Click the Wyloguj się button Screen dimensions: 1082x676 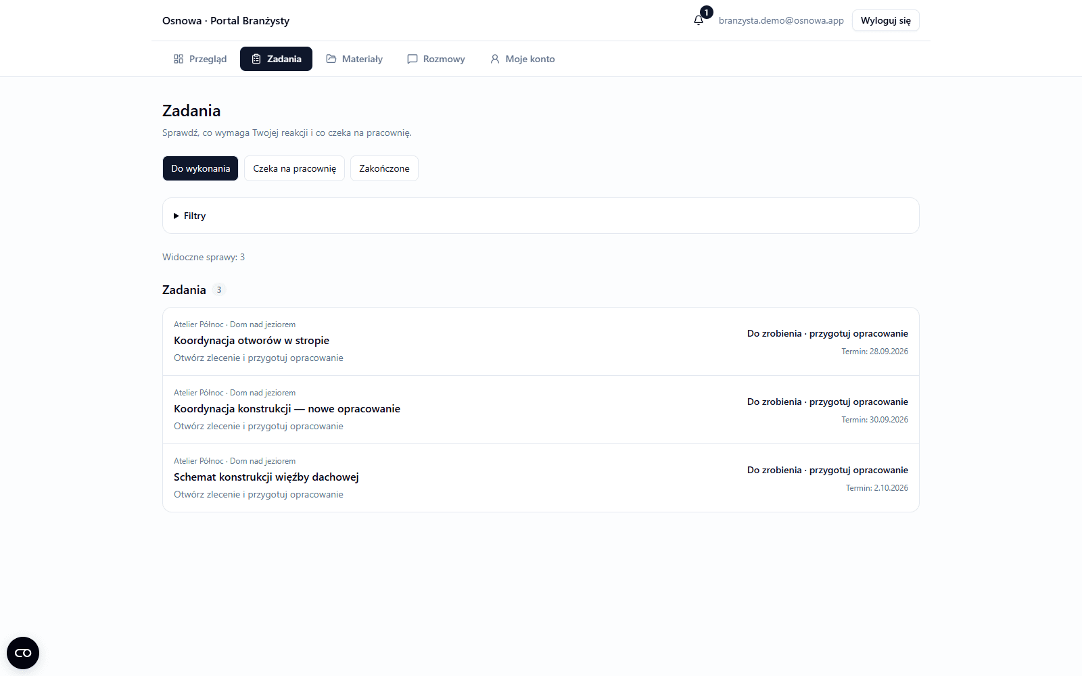885,20
